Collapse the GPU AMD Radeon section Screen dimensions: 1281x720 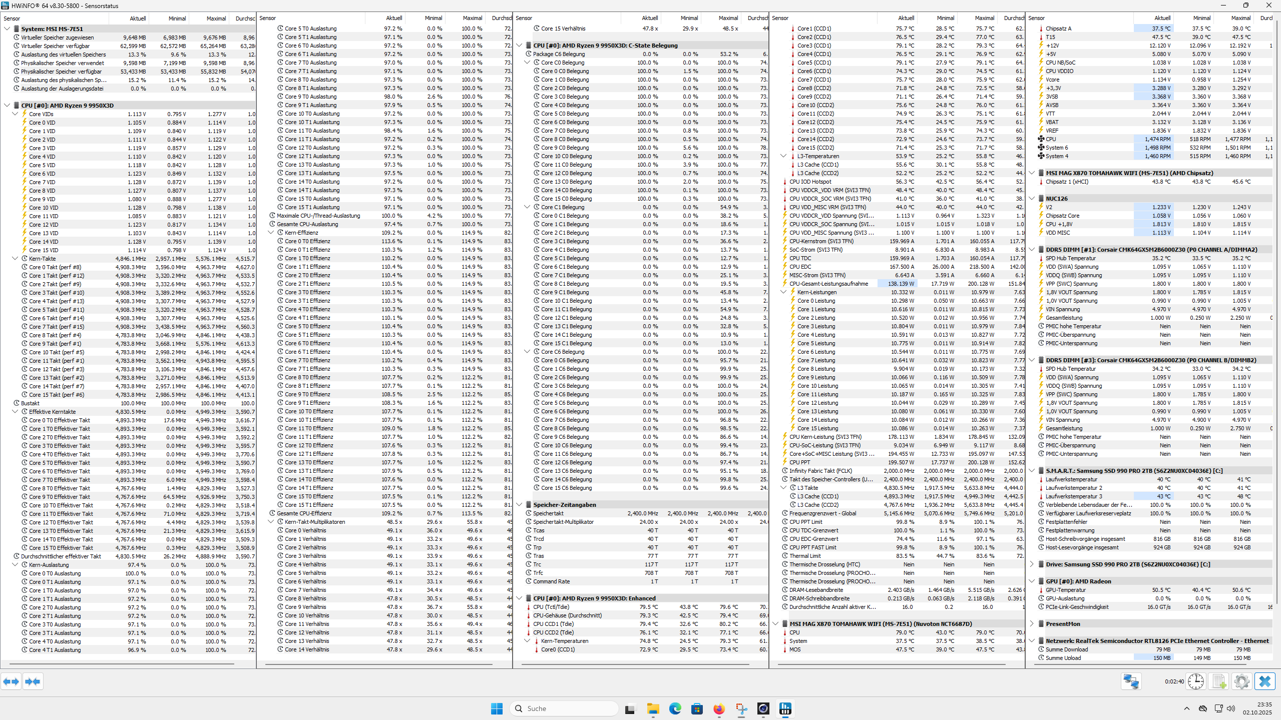tap(1032, 581)
